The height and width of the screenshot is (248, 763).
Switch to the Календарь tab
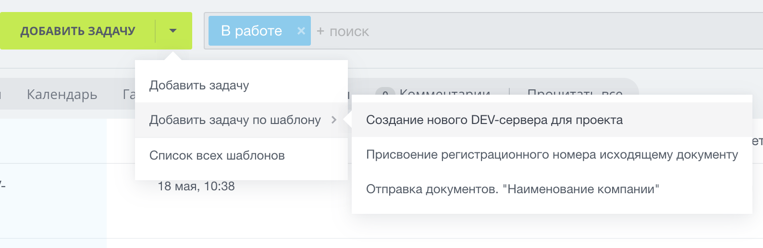(x=62, y=95)
